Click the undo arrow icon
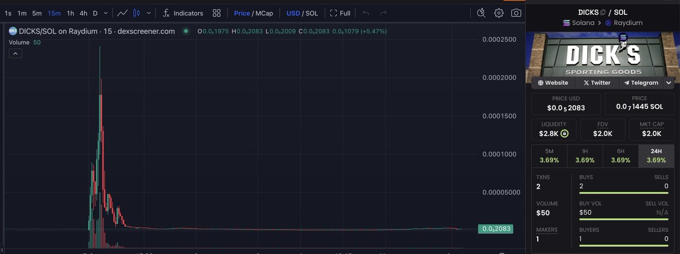Screen dimensions: 680x254 tap(366, 12)
